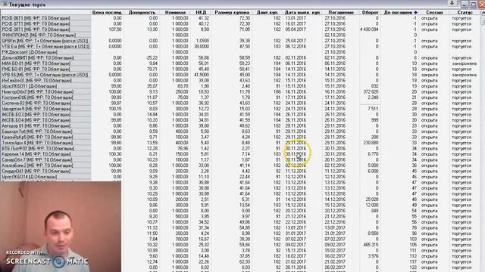Click the Дата выпл. куп. column header
The height and width of the screenshot is (272, 485).
click(x=302, y=12)
